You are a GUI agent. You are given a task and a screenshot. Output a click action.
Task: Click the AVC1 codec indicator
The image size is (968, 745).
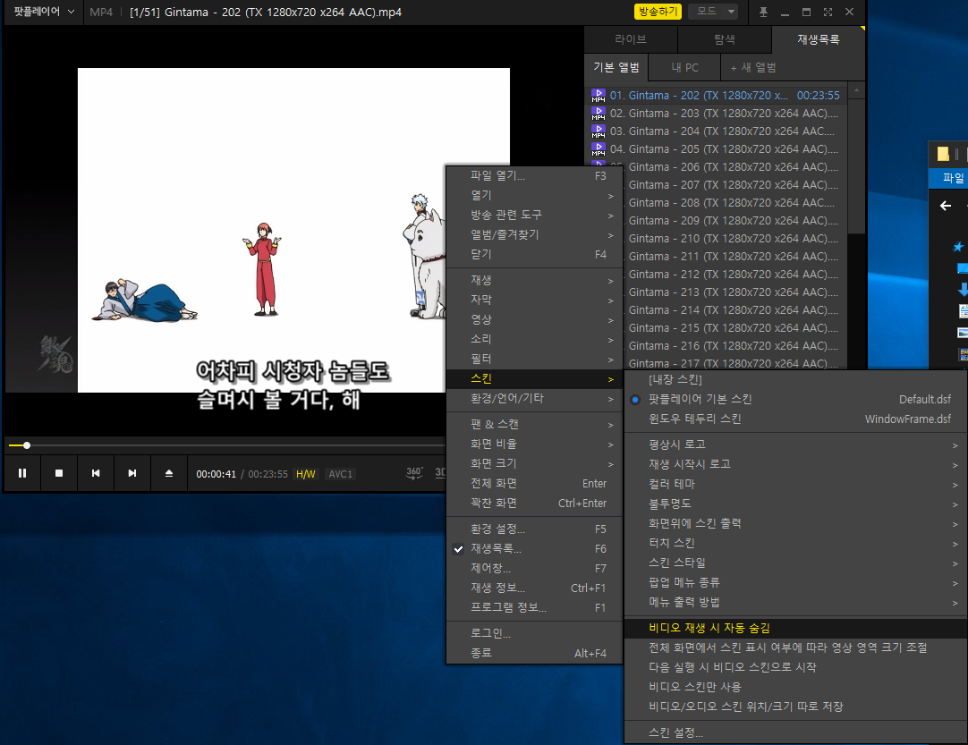coord(341,474)
